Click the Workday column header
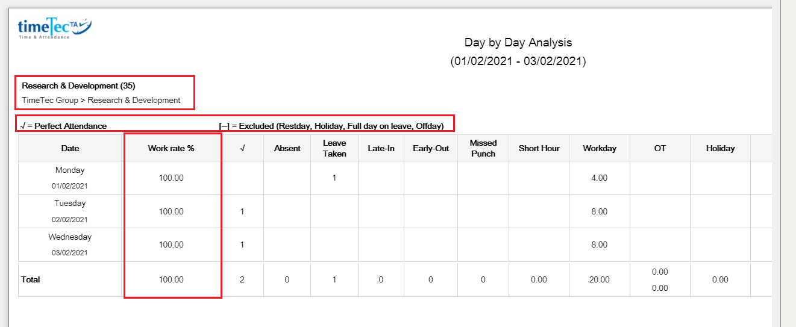The width and height of the screenshot is (796, 327). tap(600, 148)
